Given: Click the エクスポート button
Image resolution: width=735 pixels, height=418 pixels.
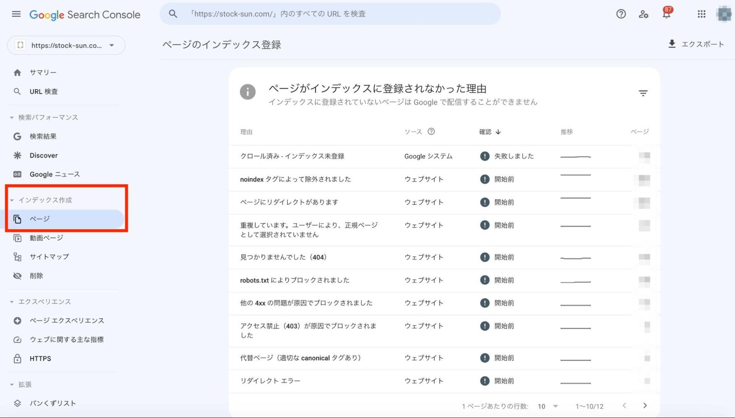Looking at the screenshot, I should pyautogui.click(x=696, y=44).
